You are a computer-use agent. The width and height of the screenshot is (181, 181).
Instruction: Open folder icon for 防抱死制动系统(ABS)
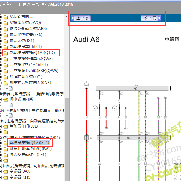[6, 29]
